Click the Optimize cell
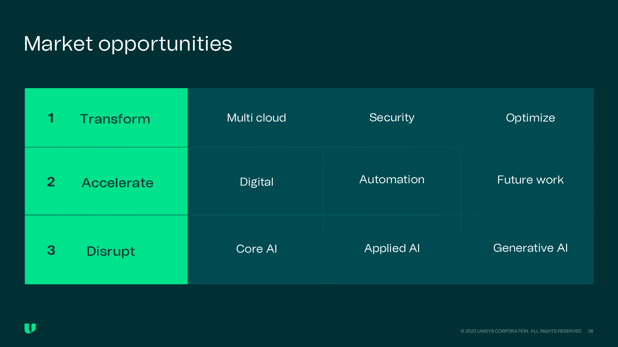Viewport: 618px width, 347px height. click(x=530, y=118)
